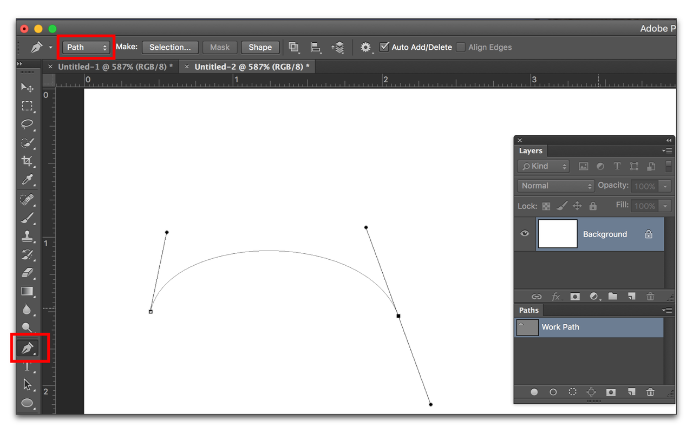Switch to the Paths panel tab
The image size is (693, 433).
point(528,310)
